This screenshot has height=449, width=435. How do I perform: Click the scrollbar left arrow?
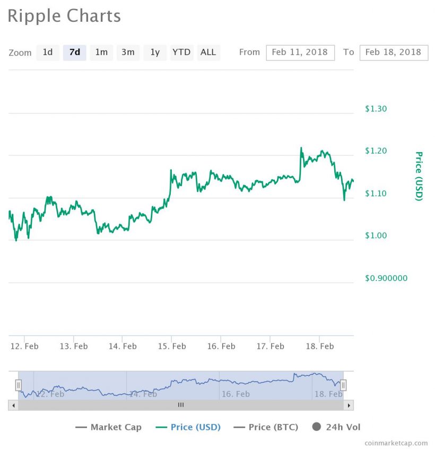tap(13, 405)
